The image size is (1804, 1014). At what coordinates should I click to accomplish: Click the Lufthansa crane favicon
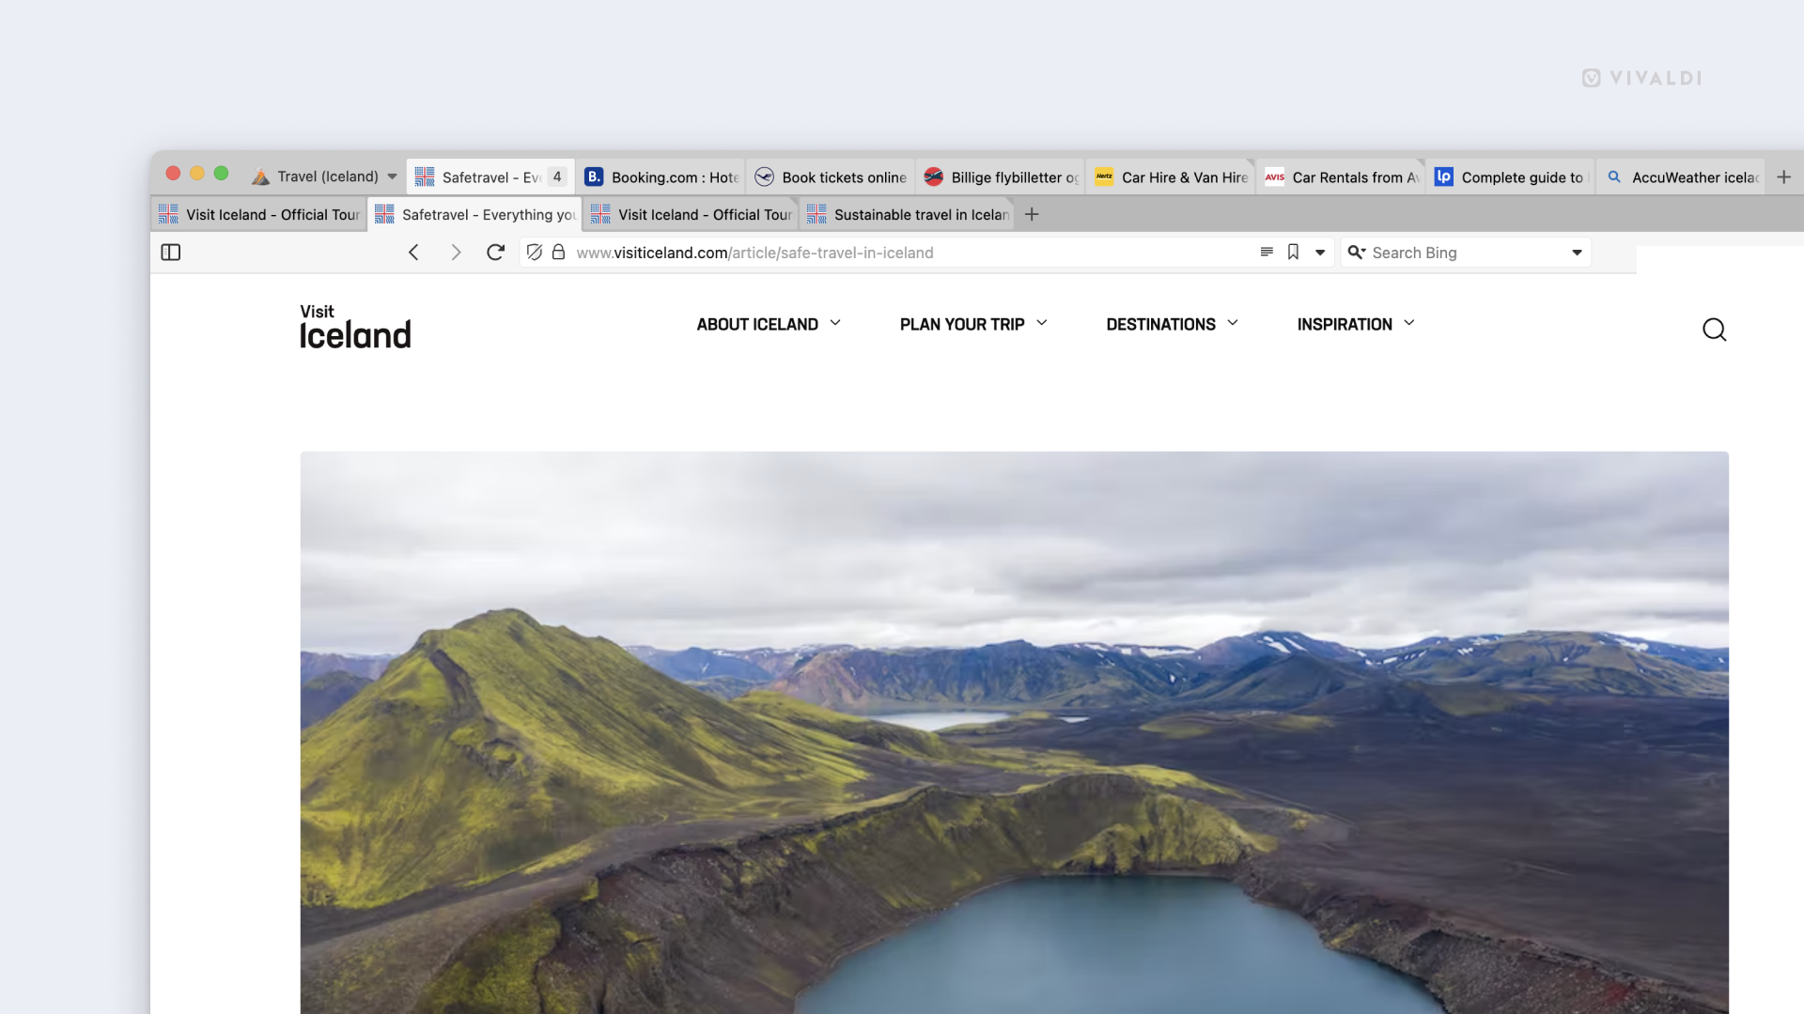pos(764,177)
